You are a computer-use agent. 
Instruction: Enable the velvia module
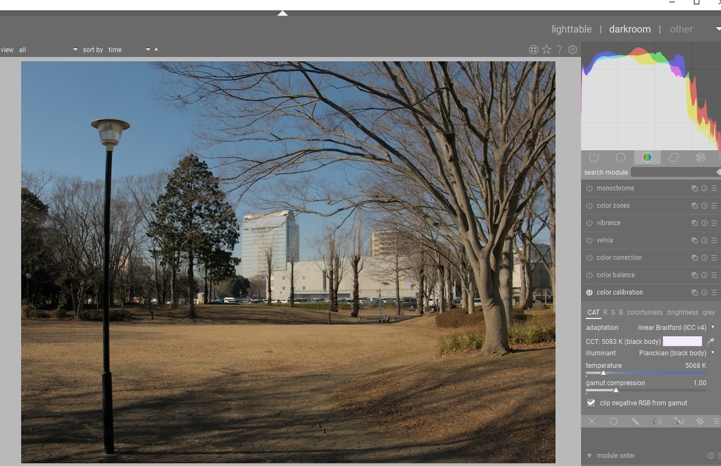click(589, 240)
